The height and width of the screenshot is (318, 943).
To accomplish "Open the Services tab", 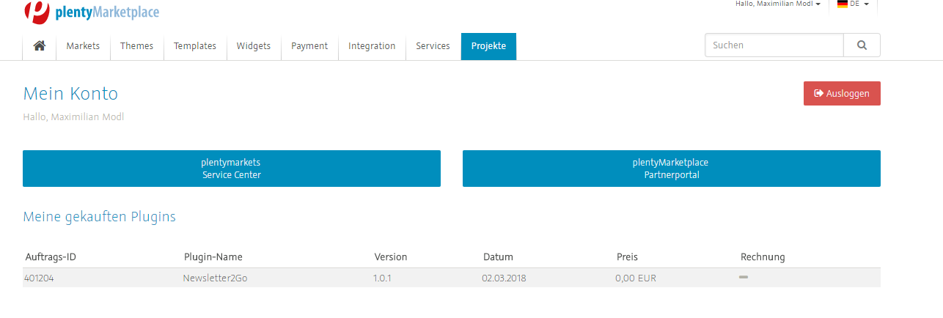I will [433, 45].
